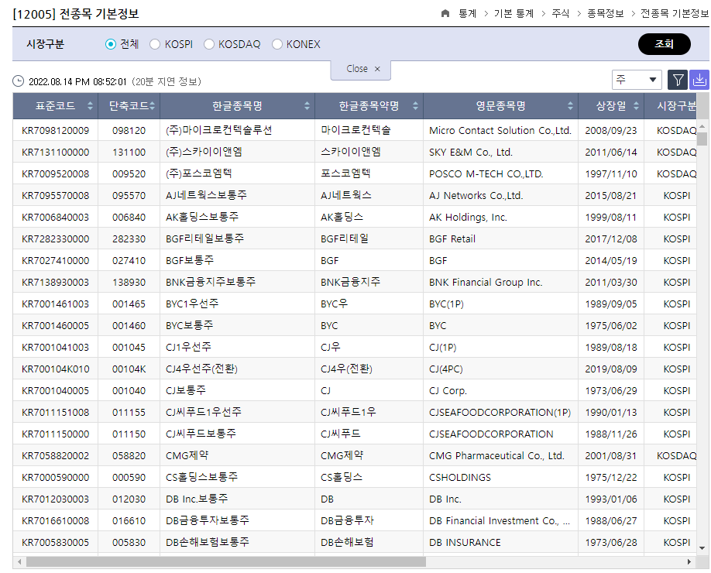Screen dimensions: 711x573
Task: Select cell DB Inc.보통주
Action: click(237, 499)
